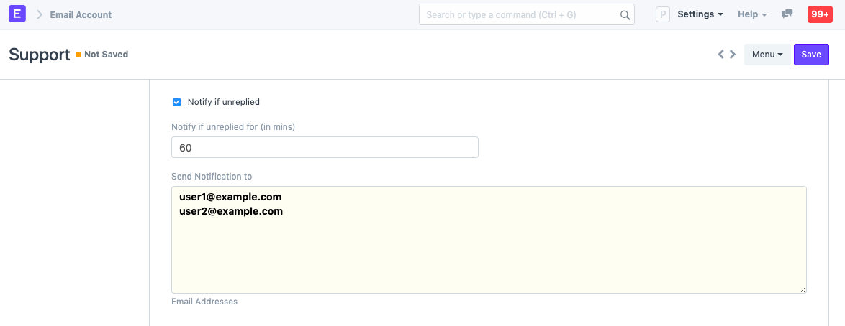Click the breadcrumb chevron beside Email Account
This screenshot has width=845, height=326.
[x=40, y=14]
